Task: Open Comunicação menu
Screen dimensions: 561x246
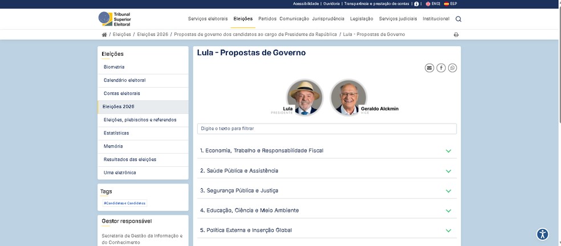Action: (294, 19)
